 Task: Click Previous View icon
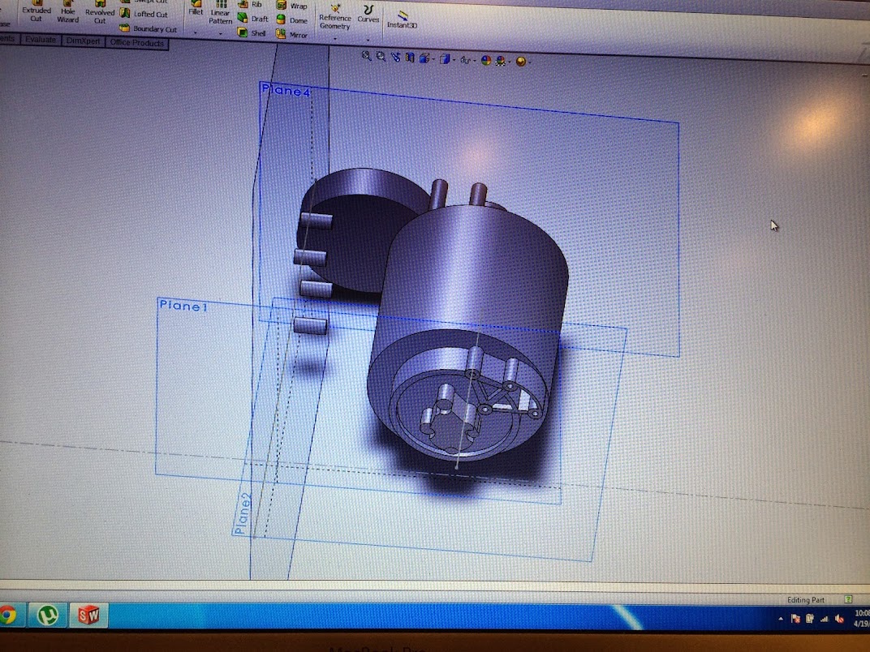pyautogui.click(x=395, y=57)
